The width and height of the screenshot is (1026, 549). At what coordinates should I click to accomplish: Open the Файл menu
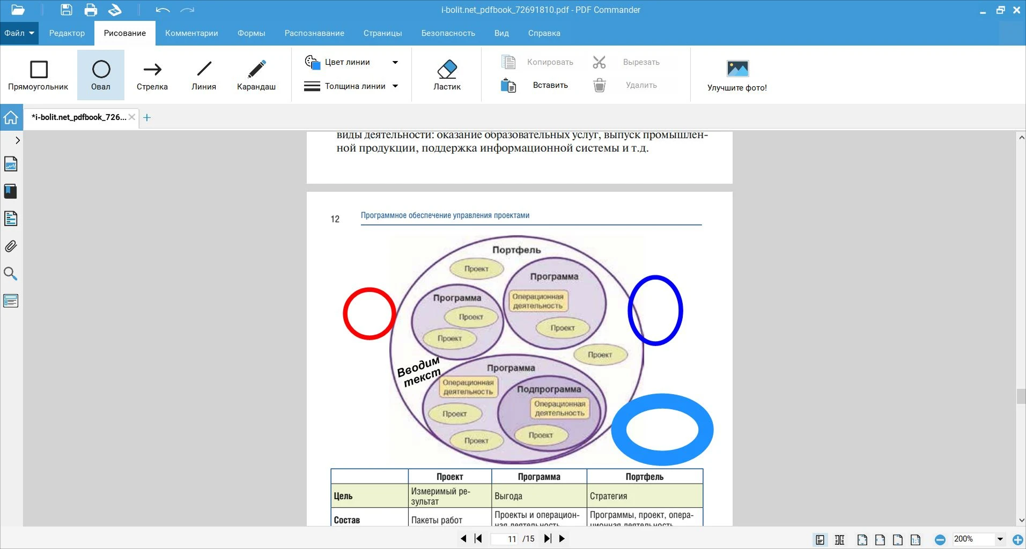(x=19, y=33)
